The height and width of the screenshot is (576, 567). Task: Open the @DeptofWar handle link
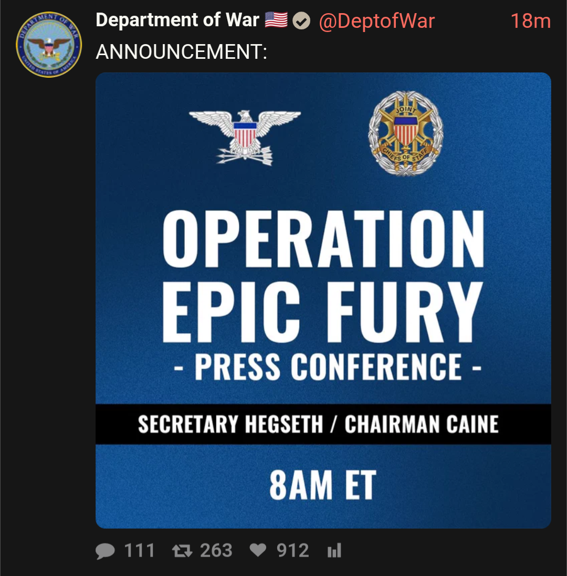tap(377, 21)
